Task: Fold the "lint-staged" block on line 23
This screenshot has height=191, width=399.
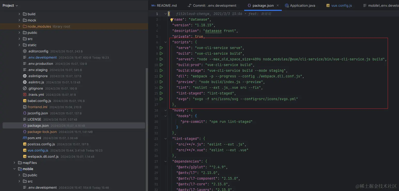Action: pos(166,139)
